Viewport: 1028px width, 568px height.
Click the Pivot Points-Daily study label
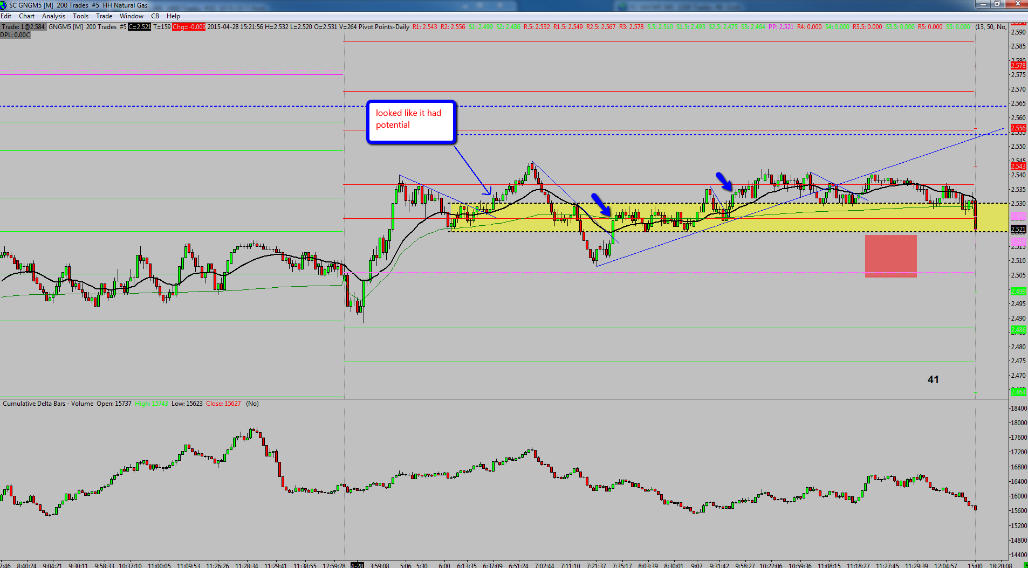point(384,27)
